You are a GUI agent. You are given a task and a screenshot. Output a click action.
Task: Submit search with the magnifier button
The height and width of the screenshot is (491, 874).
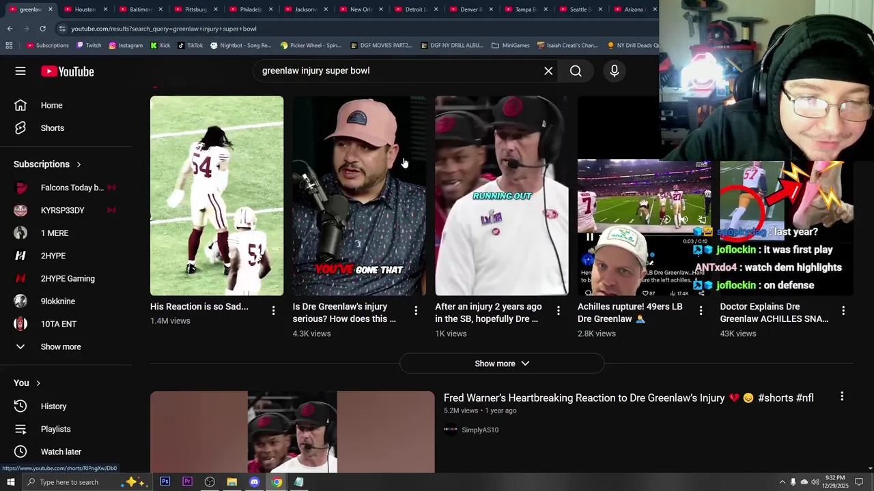pos(576,71)
